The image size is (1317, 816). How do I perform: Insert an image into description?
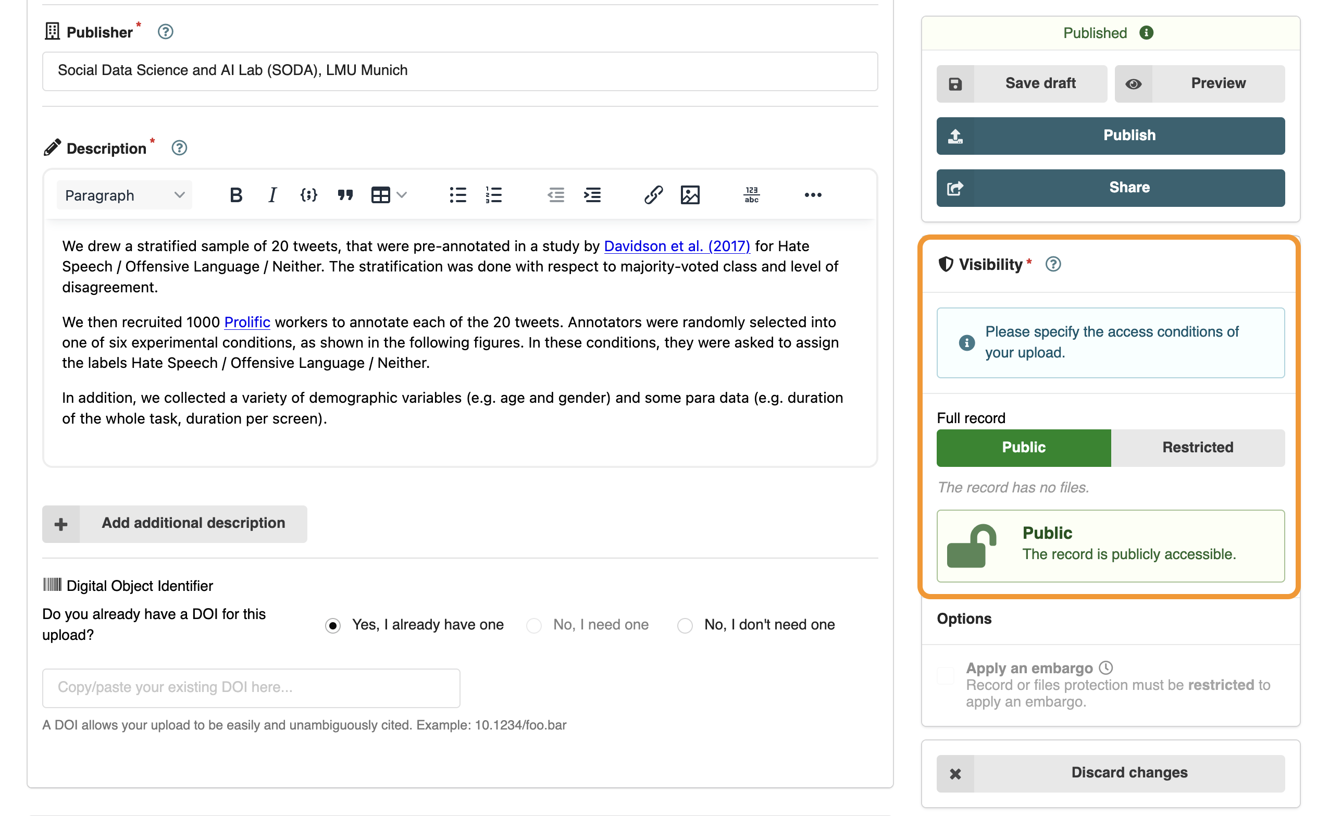(x=690, y=195)
